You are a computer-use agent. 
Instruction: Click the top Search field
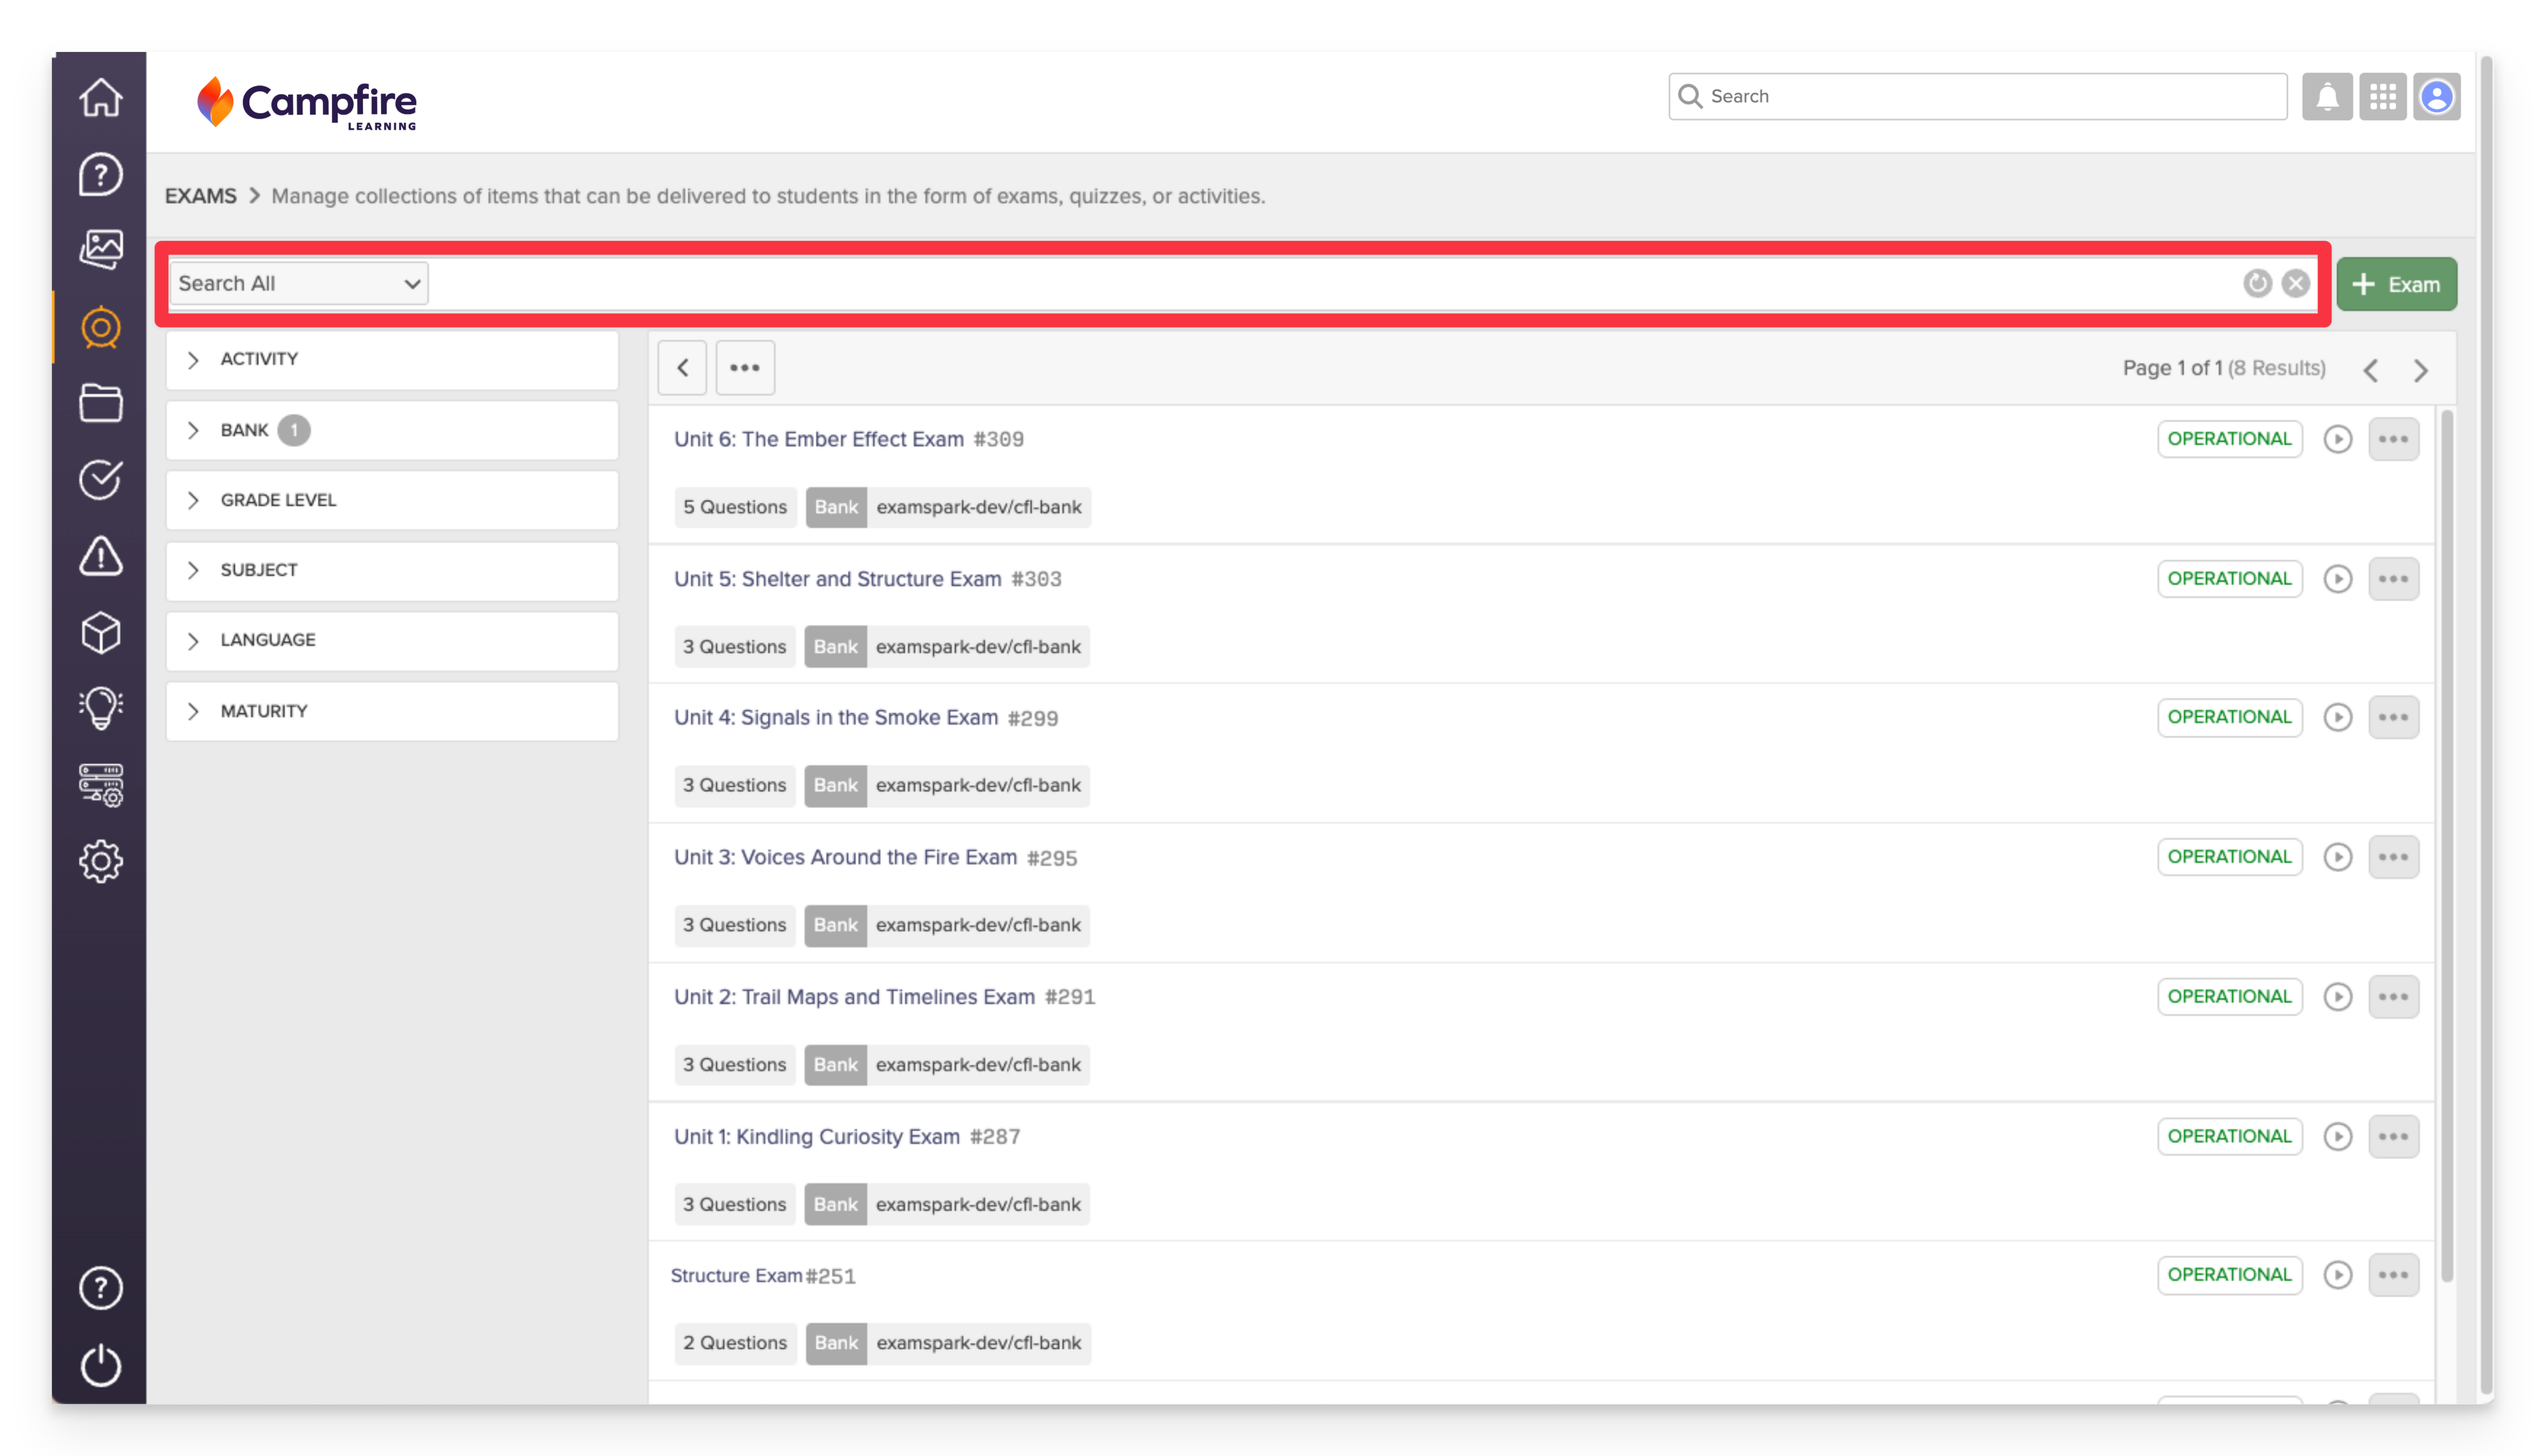coord(1977,96)
